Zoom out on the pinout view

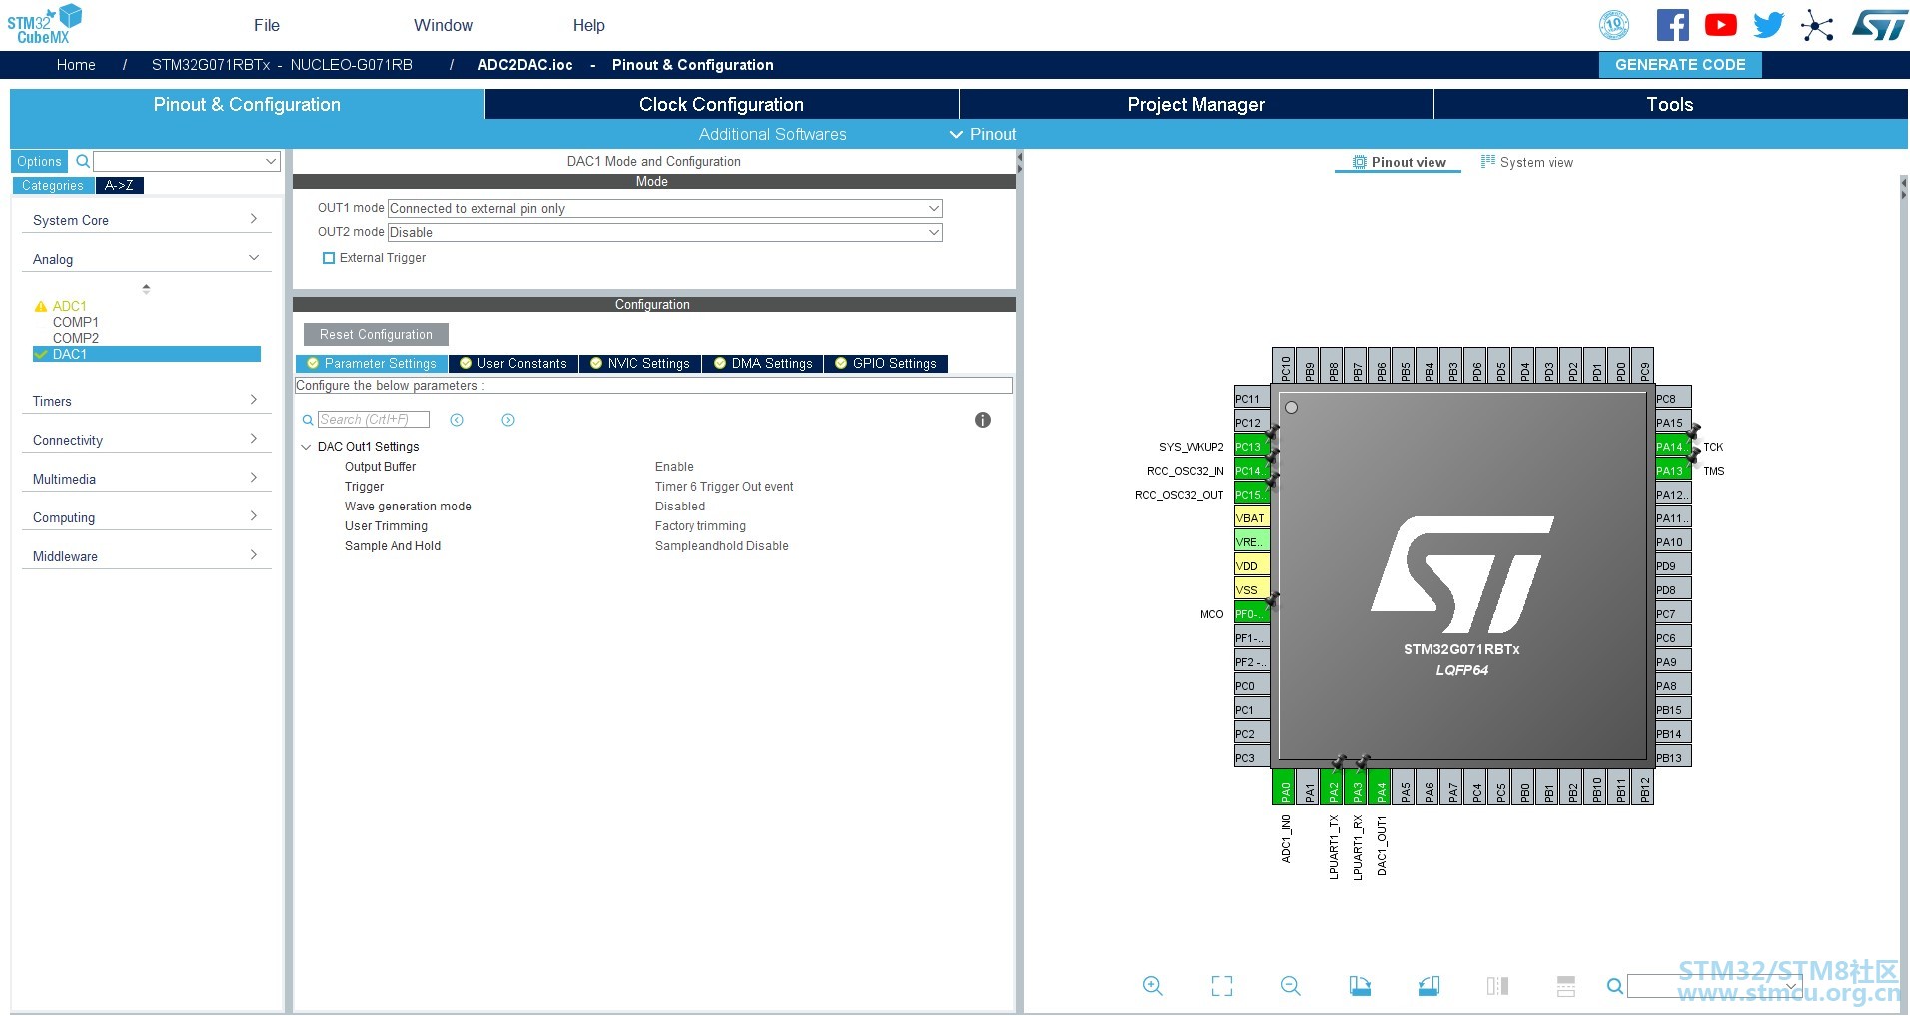[x=1291, y=986]
